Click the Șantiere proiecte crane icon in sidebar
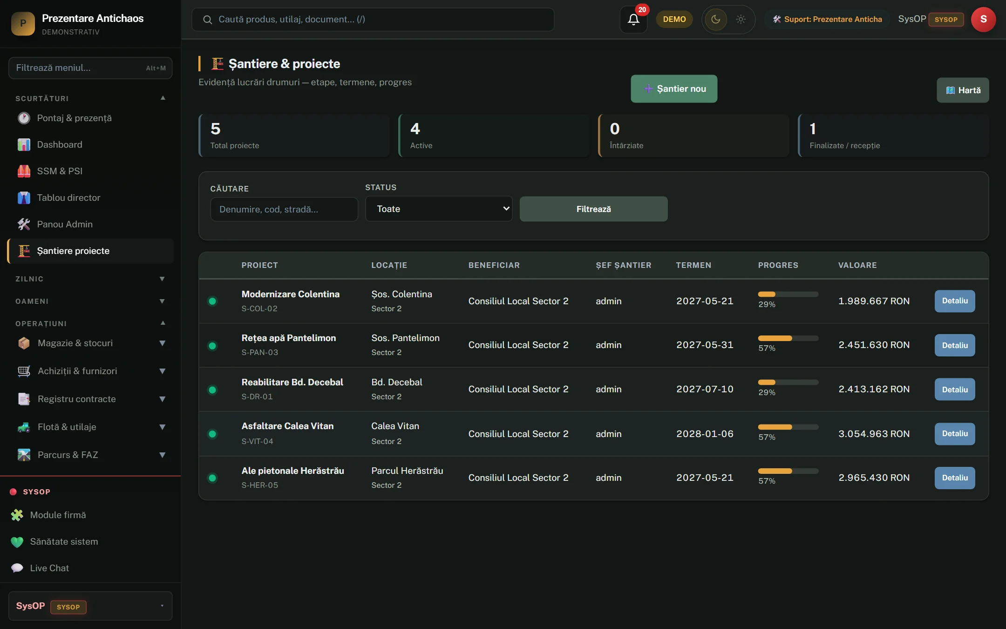Screen dimensions: 1006x629 coord(24,251)
